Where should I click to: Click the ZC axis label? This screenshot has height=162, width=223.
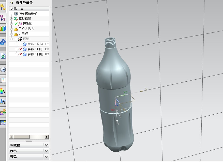(117, 105)
